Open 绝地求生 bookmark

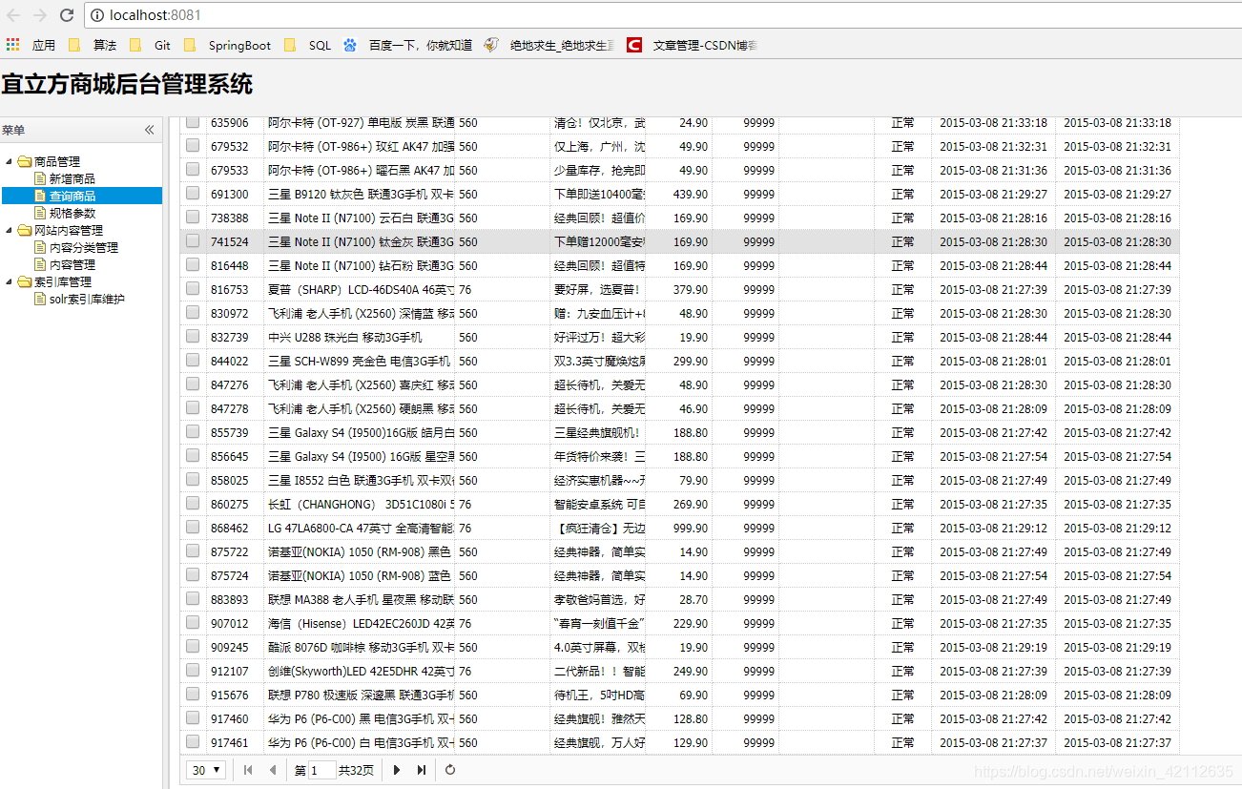click(549, 45)
